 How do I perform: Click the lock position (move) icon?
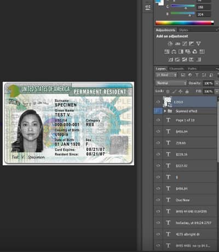pyautogui.click(x=180, y=91)
